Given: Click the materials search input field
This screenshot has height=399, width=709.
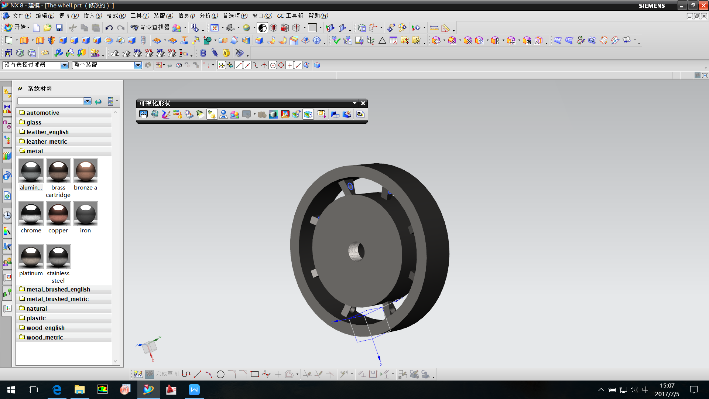Looking at the screenshot, I should tap(51, 101).
